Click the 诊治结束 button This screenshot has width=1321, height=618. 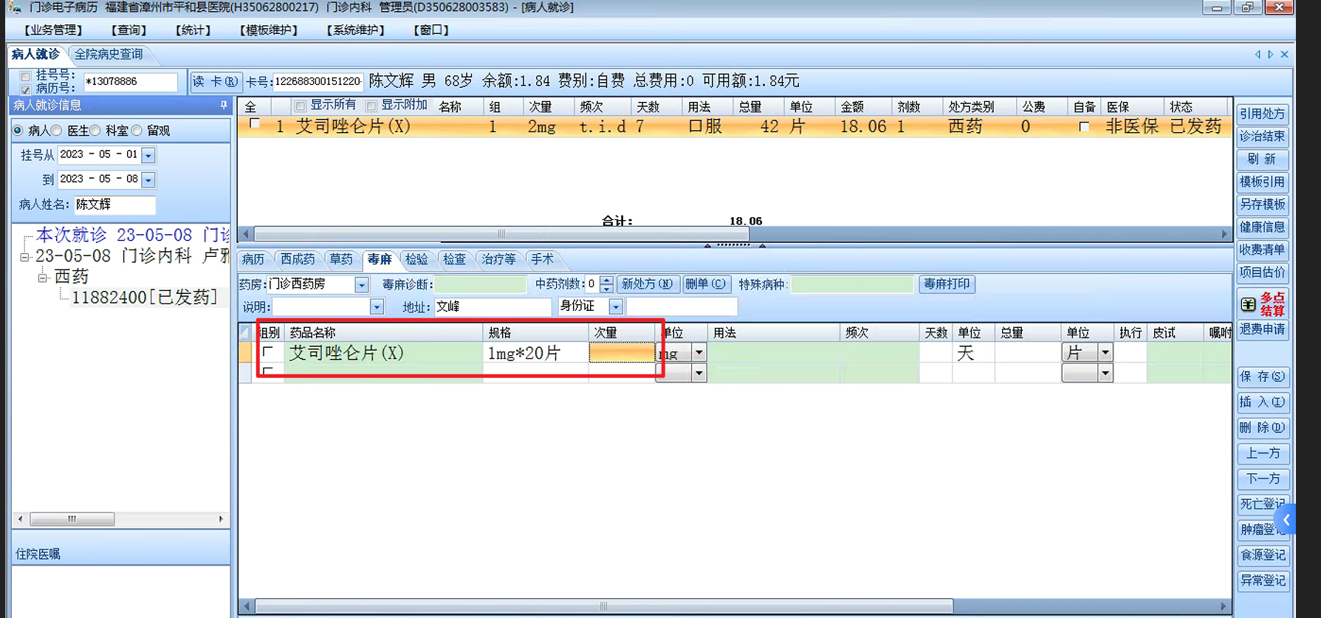[1263, 137]
